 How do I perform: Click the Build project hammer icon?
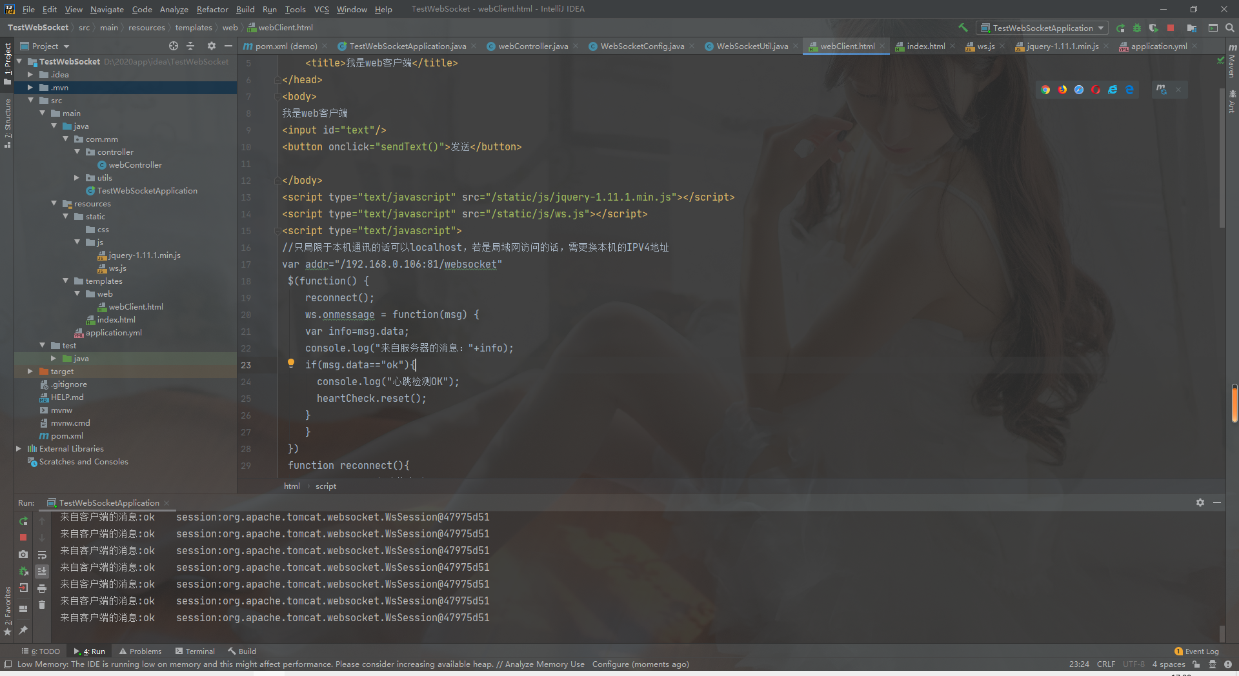[963, 28]
